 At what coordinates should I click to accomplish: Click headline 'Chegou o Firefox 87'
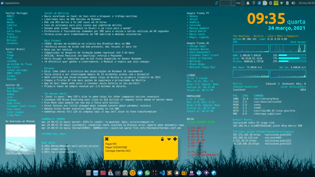(x=95, y=80)
